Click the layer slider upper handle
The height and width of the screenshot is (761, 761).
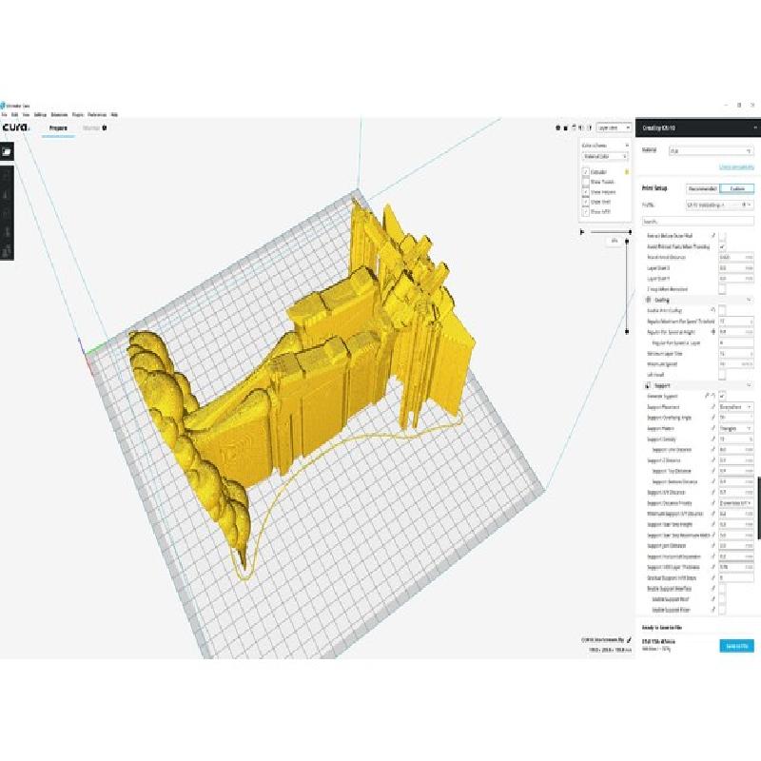click(627, 241)
